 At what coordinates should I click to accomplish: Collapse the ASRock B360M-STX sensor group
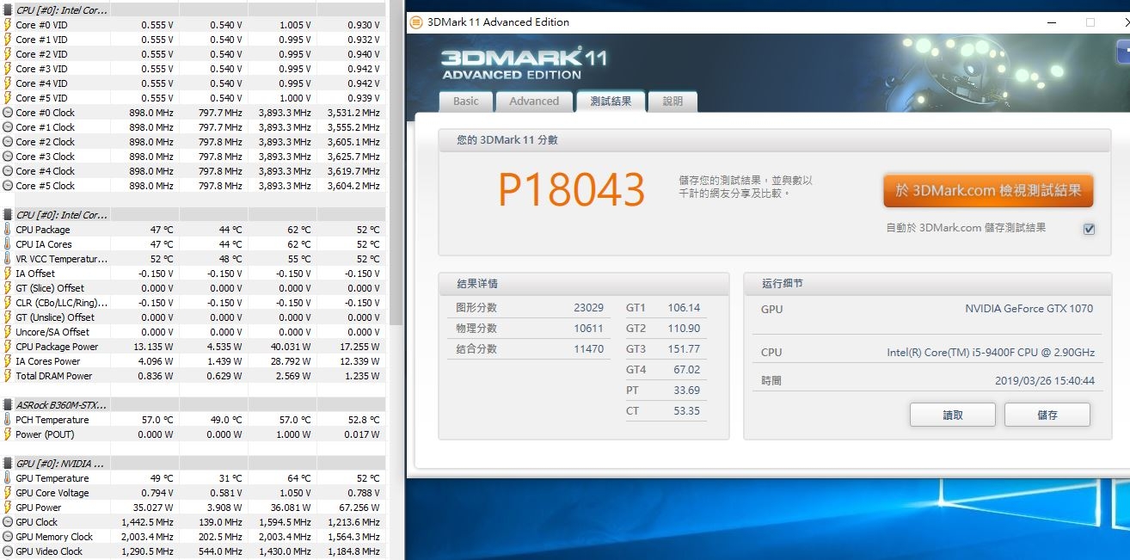(x=8, y=405)
